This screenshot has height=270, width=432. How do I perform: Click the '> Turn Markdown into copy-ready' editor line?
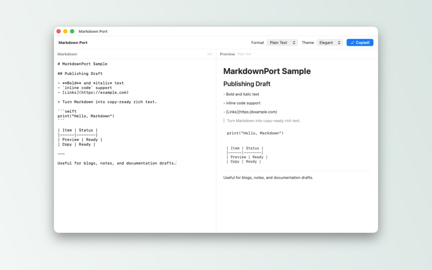click(107, 102)
